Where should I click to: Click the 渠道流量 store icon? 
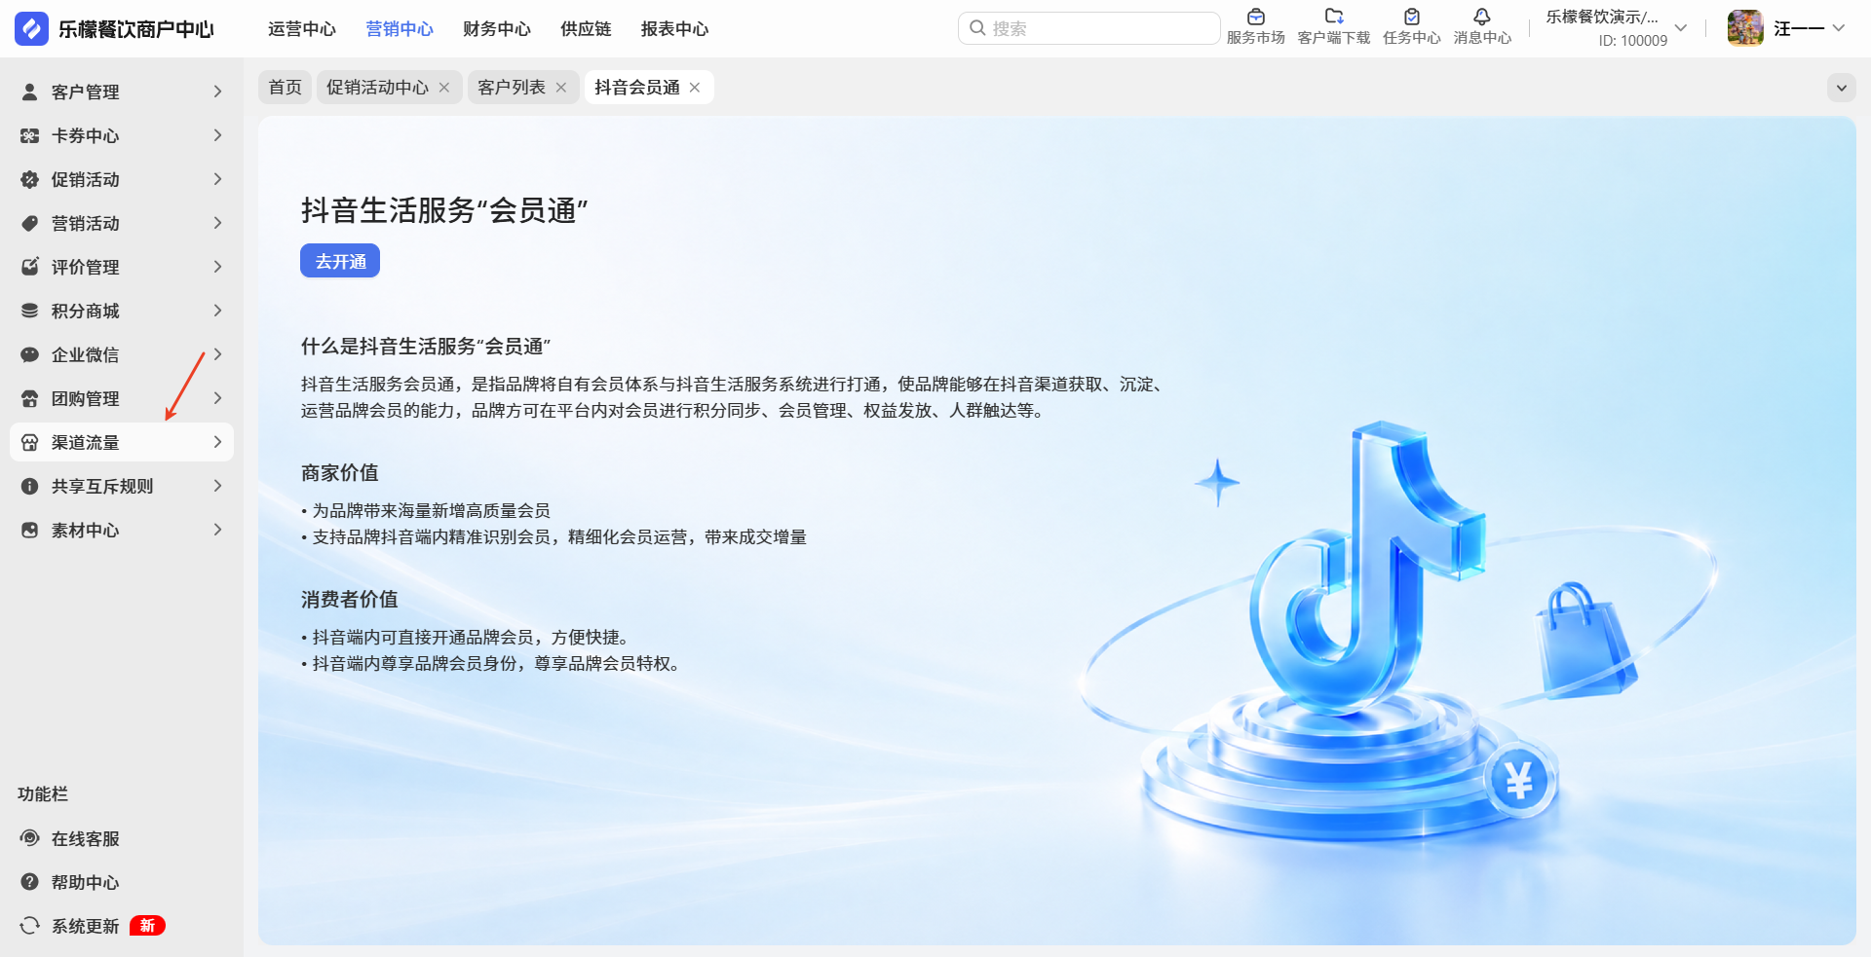(30, 442)
